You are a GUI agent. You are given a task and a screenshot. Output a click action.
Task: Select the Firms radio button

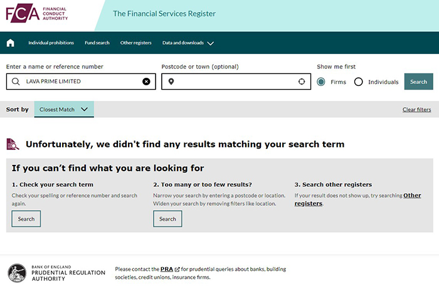321,82
